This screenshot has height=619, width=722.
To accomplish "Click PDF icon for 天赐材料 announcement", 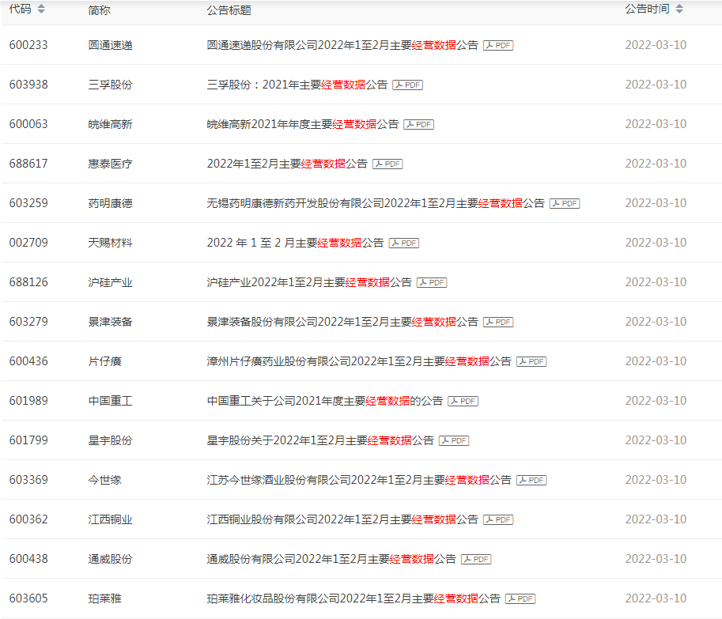I will pyautogui.click(x=404, y=243).
